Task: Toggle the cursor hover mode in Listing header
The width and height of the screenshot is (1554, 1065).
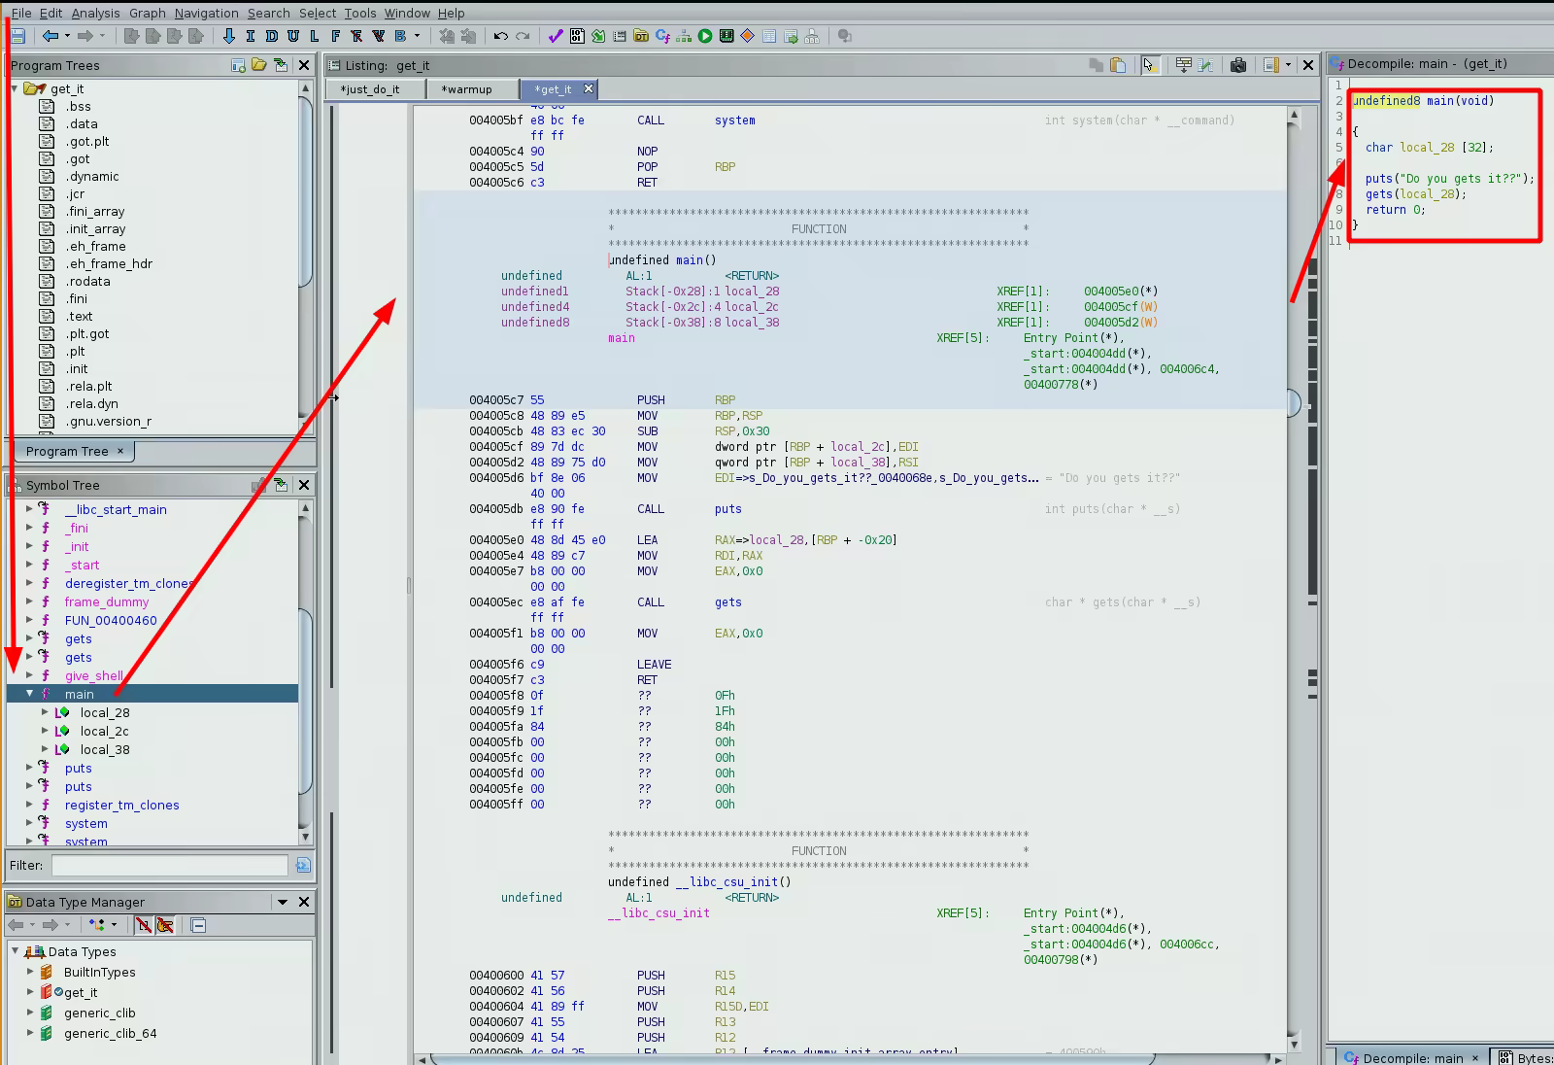Action: (1150, 65)
